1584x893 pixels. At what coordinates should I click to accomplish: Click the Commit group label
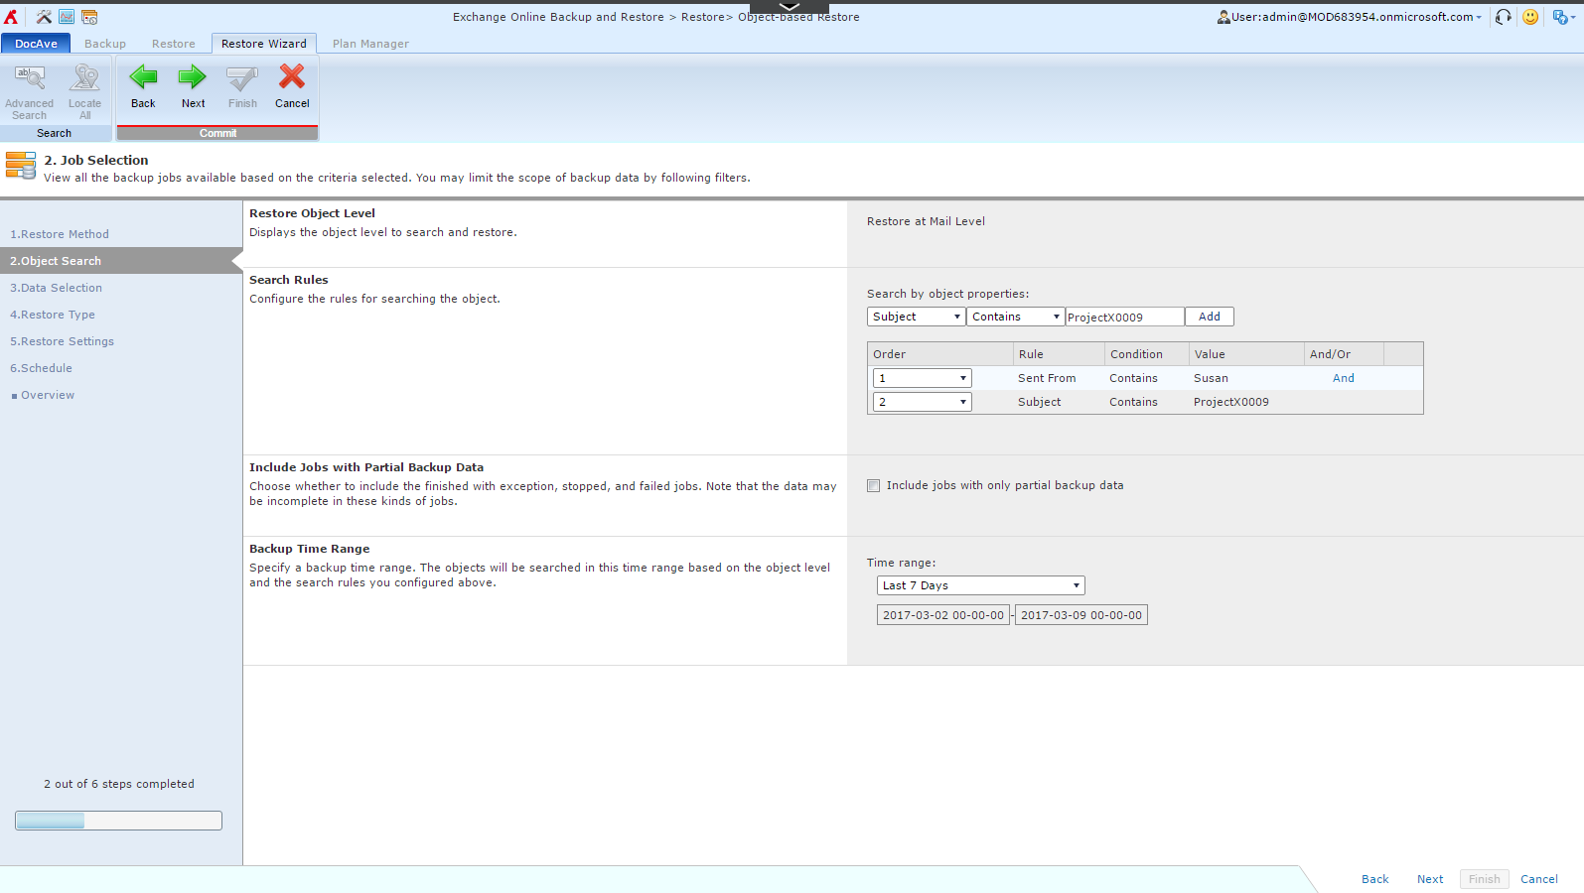(x=217, y=133)
